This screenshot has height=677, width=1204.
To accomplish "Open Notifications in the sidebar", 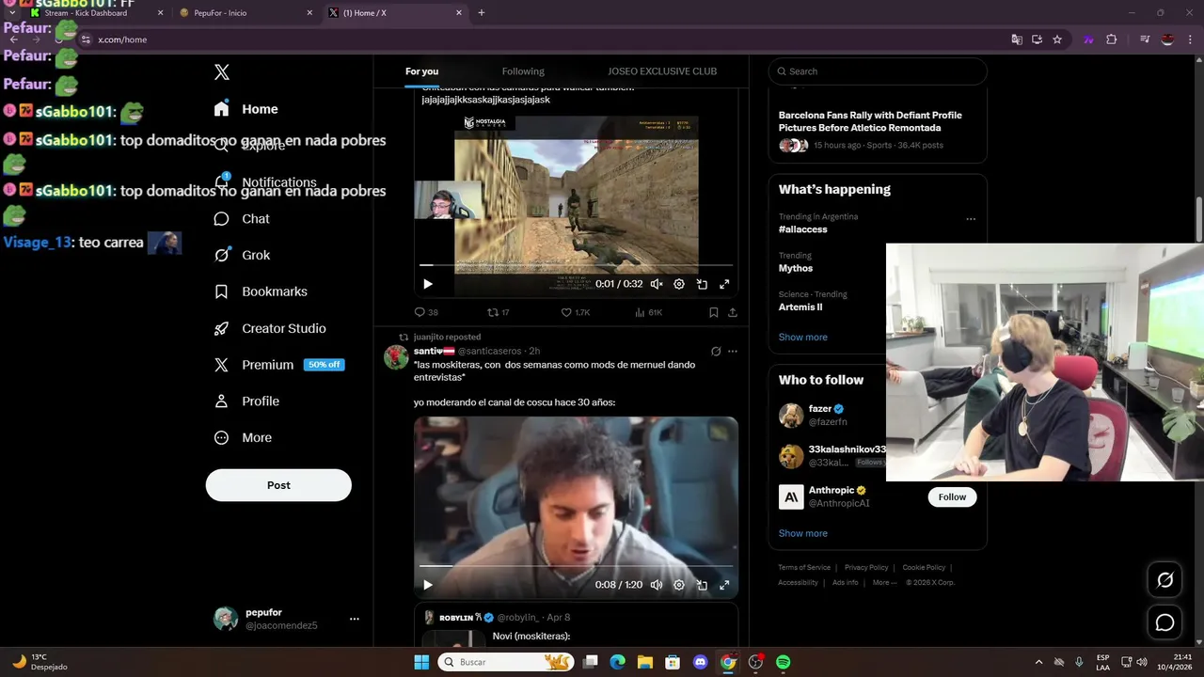I will click(x=265, y=182).
